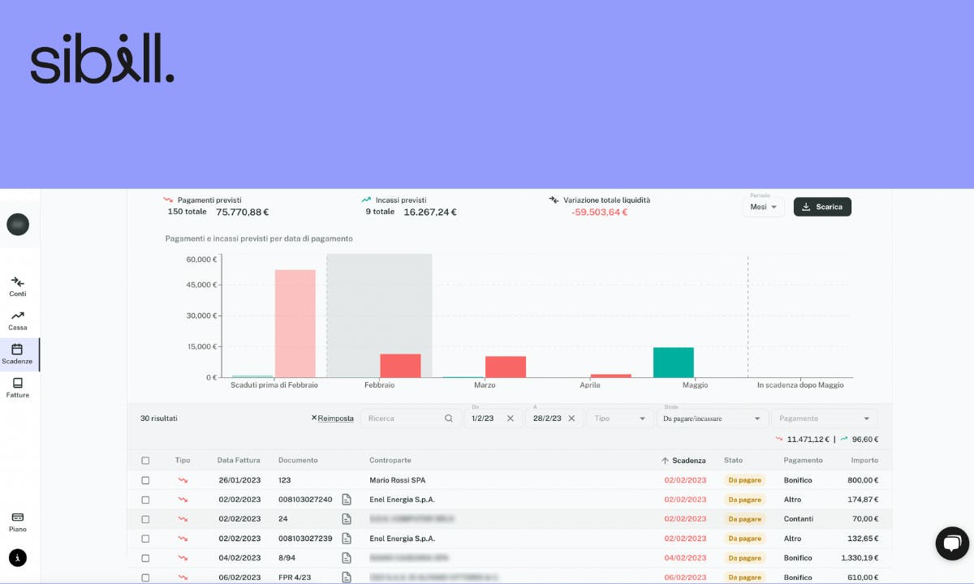
Task: Open the Periodo Mesi dropdown
Action: click(x=764, y=207)
